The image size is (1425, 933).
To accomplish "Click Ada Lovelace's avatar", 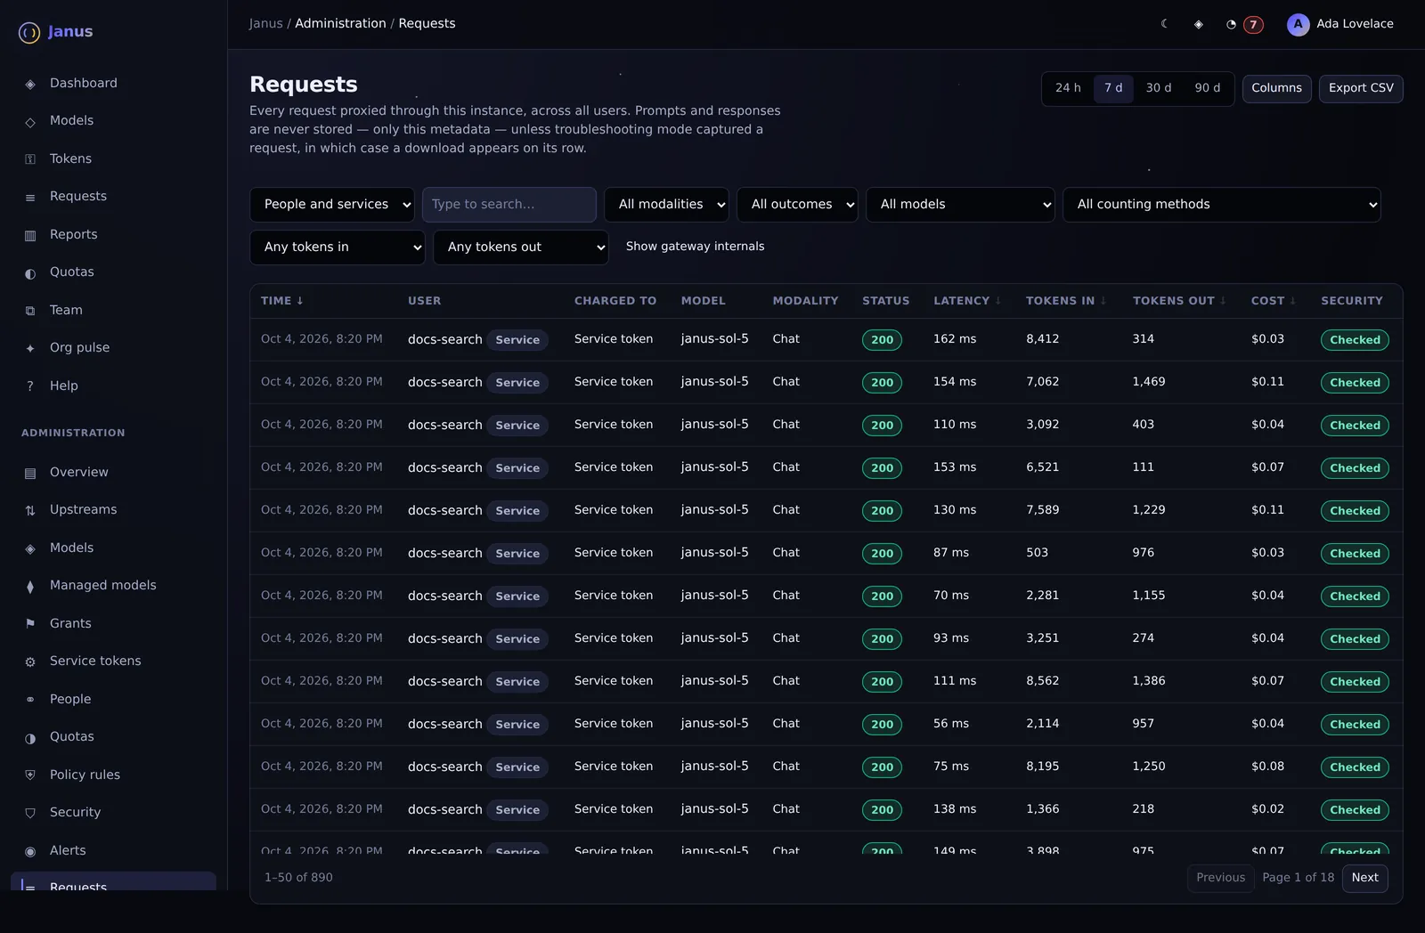I will pyautogui.click(x=1298, y=25).
